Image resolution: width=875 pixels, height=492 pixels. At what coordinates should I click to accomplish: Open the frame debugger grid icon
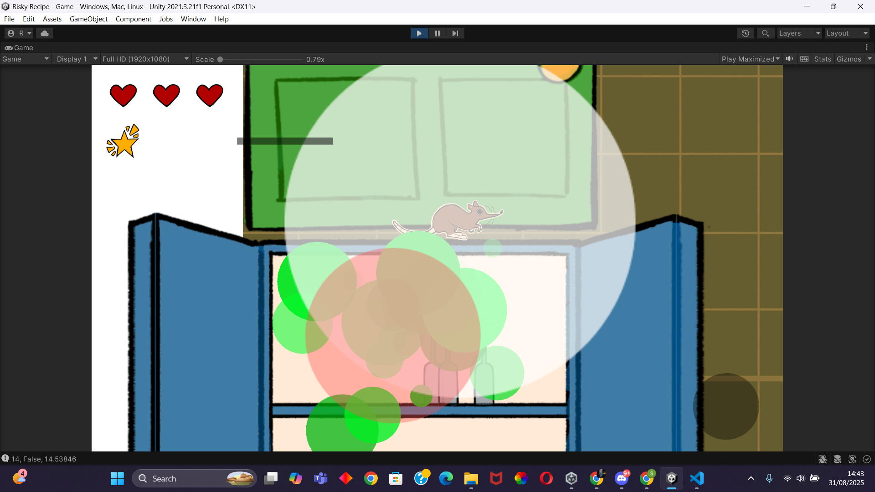(804, 59)
